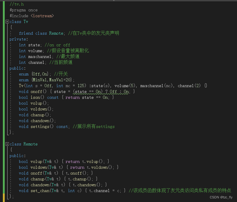Viewport: 237px width, 202px height.
Task: Click the int channel; declaration in Tv
Action: 33,62
